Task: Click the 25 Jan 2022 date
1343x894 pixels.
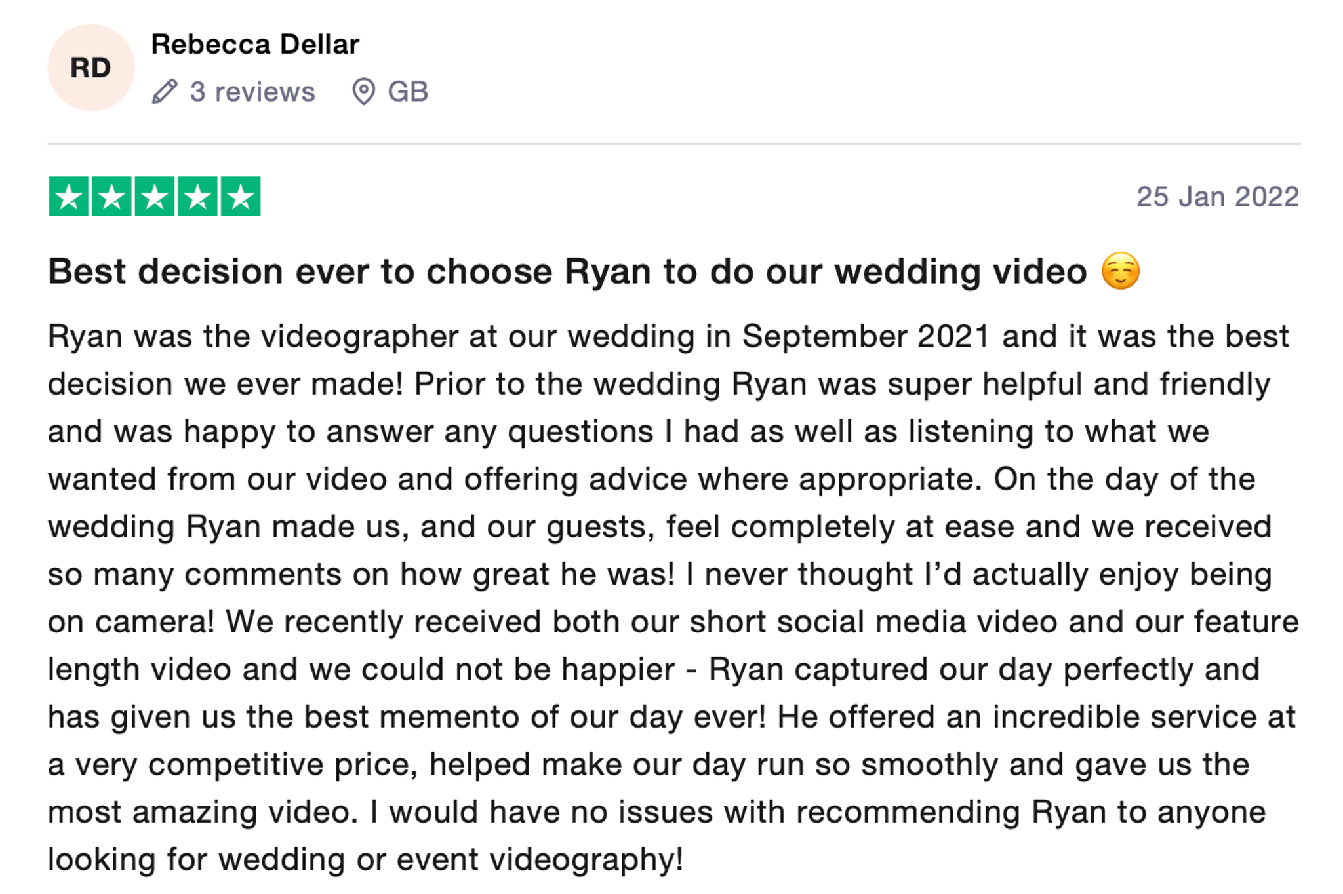Action: (x=1218, y=197)
